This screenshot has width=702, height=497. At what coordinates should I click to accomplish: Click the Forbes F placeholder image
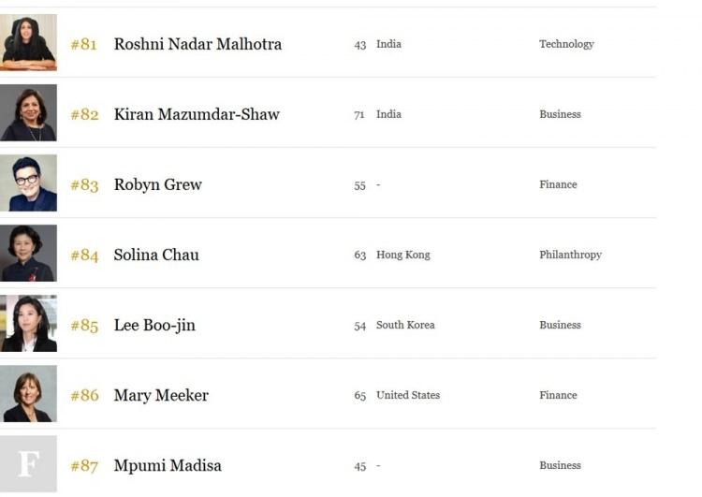[28, 464]
